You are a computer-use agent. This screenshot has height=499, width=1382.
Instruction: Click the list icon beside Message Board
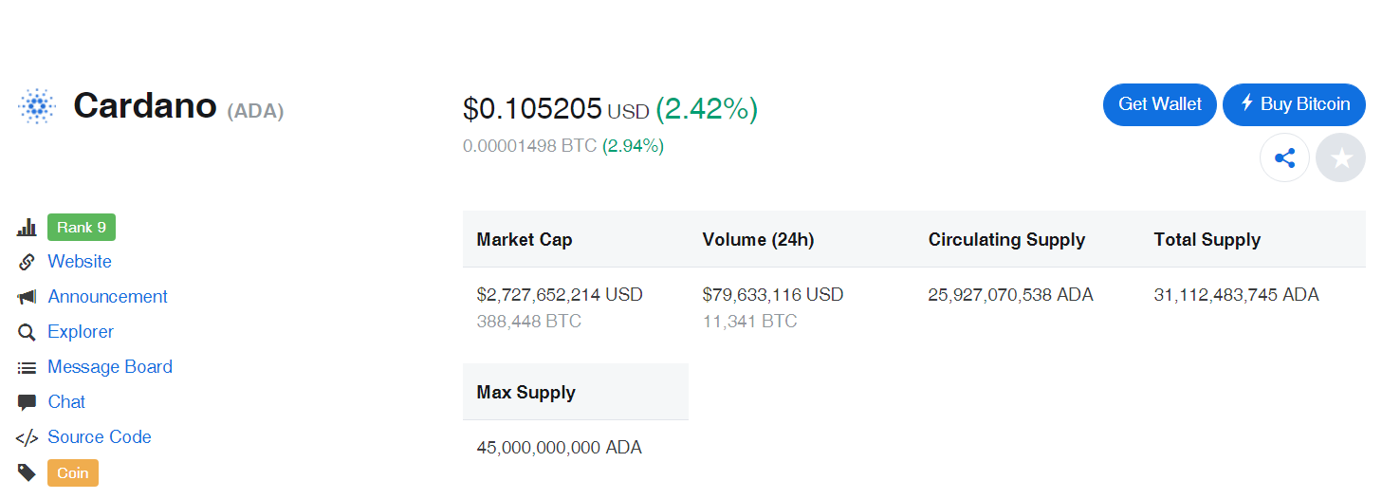pos(27,367)
